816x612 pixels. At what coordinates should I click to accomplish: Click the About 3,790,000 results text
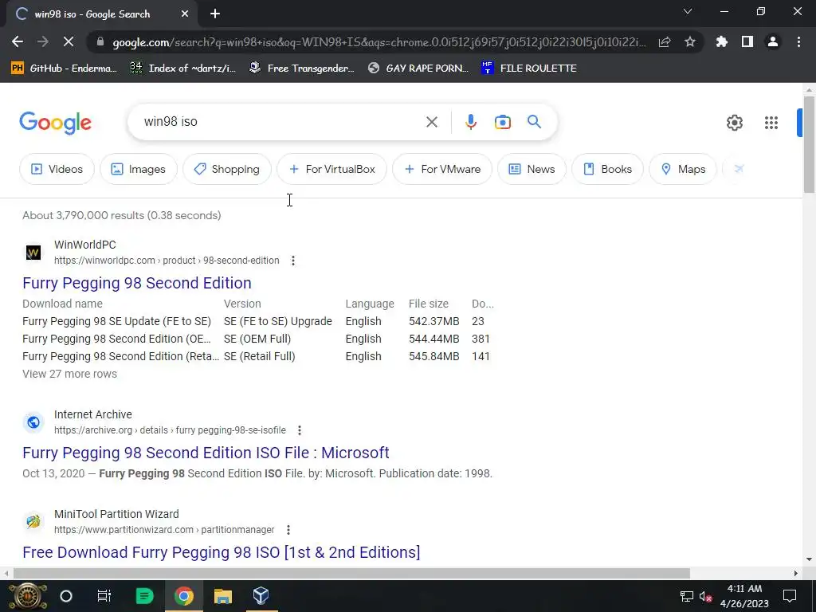[x=122, y=215]
